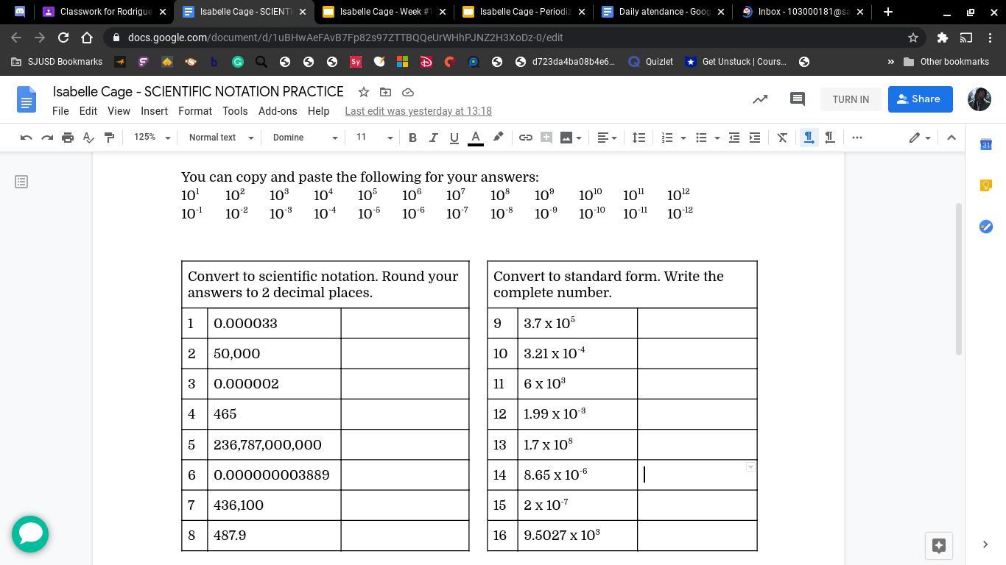The image size is (1006, 565).
Task: Print the document
Action: click(x=68, y=138)
